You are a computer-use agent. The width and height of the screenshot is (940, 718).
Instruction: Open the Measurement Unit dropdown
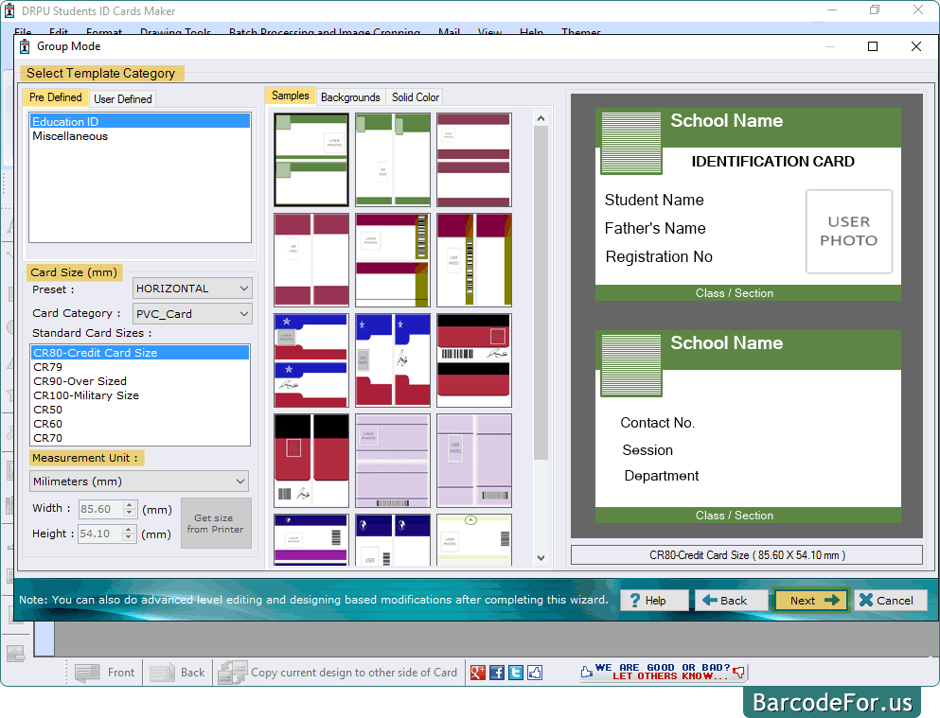pos(138,481)
